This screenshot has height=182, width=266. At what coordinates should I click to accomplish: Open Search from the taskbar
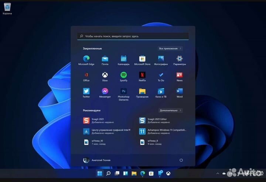[x=108, y=174]
